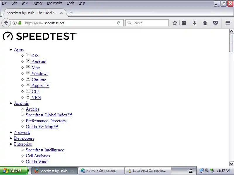Open Ookla 5G Map link
This screenshot has height=175, width=234.
[42, 127]
